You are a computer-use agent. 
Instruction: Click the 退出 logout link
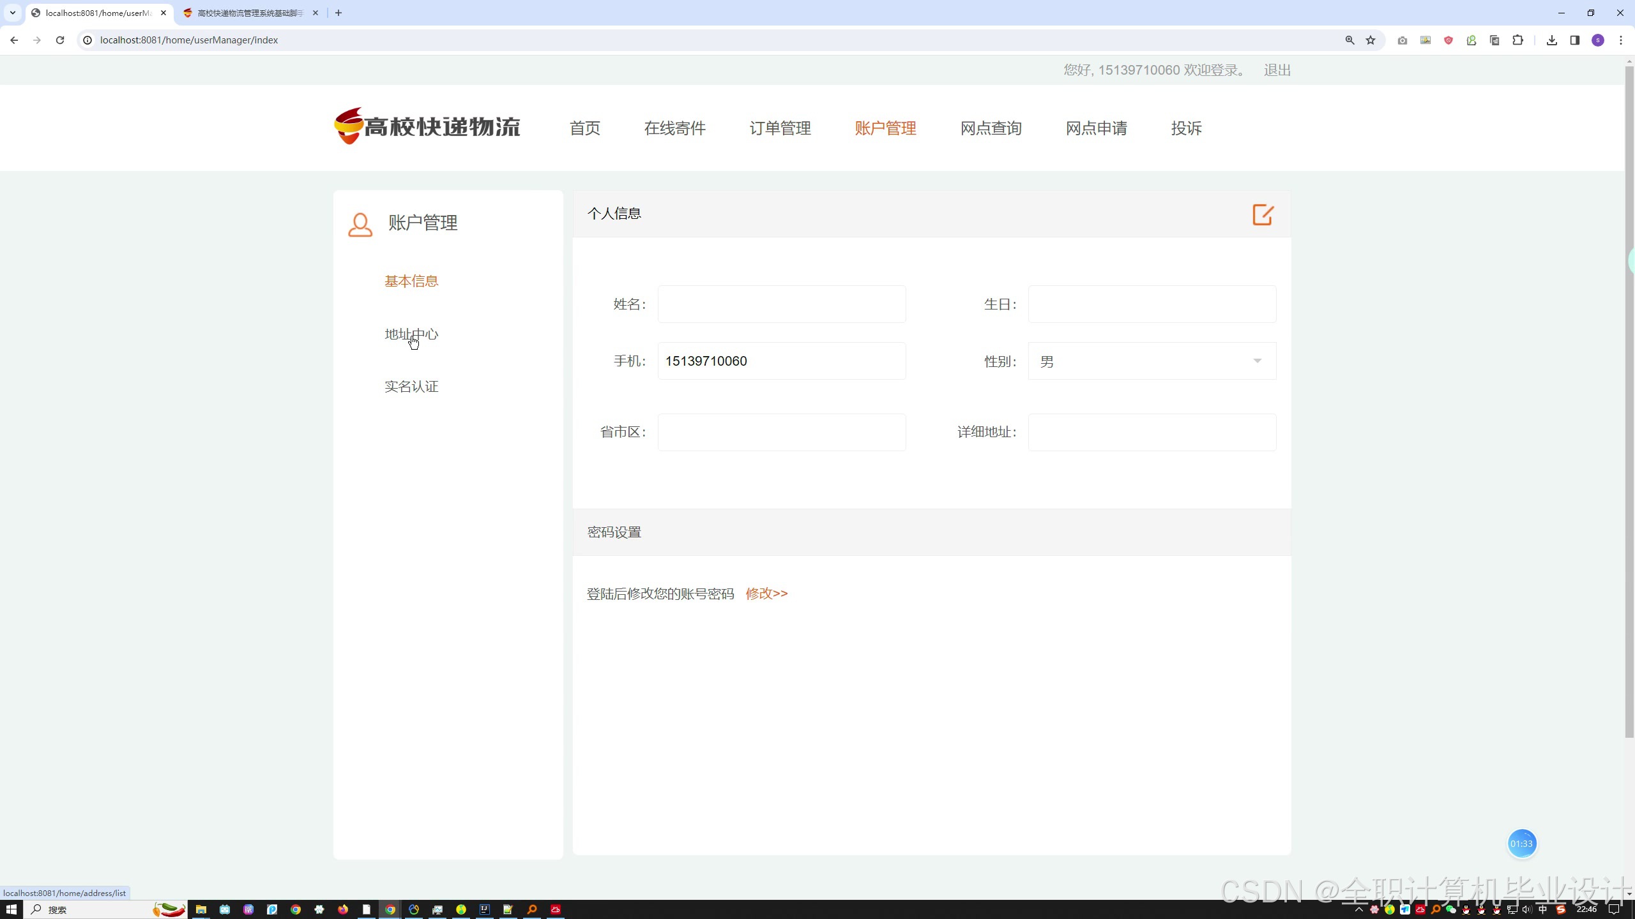click(x=1277, y=70)
